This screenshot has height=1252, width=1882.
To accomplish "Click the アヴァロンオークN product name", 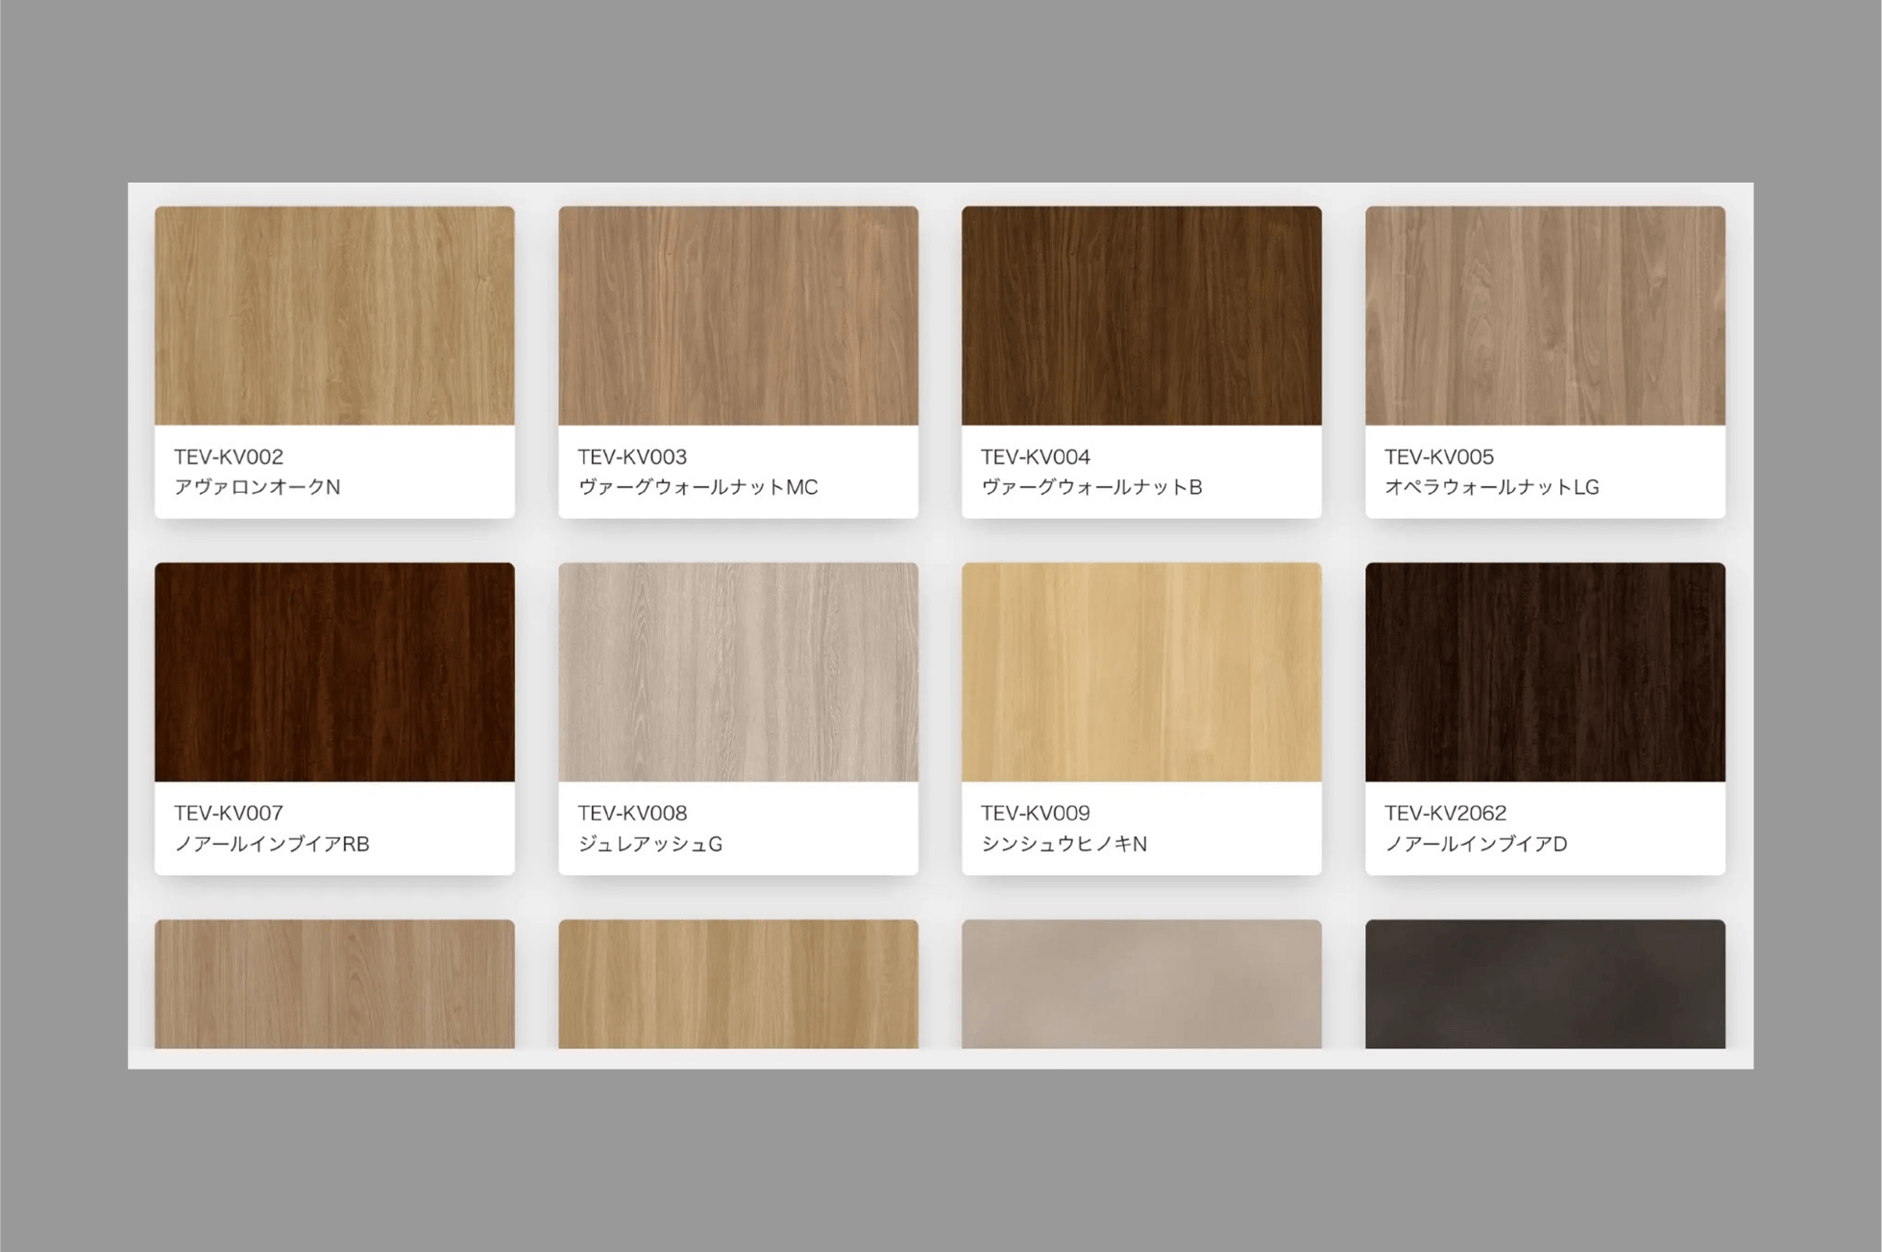I will [x=257, y=487].
